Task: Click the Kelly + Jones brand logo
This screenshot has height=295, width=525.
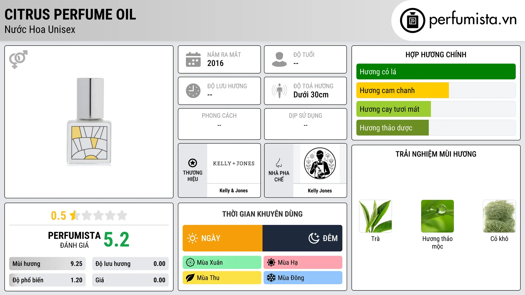Action: pyautogui.click(x=234, y=163)
